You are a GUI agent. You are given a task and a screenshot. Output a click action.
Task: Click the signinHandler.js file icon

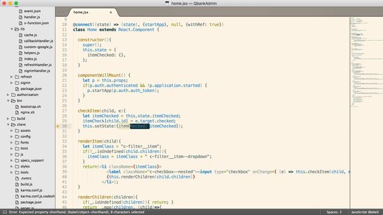(x=20, y=70)
